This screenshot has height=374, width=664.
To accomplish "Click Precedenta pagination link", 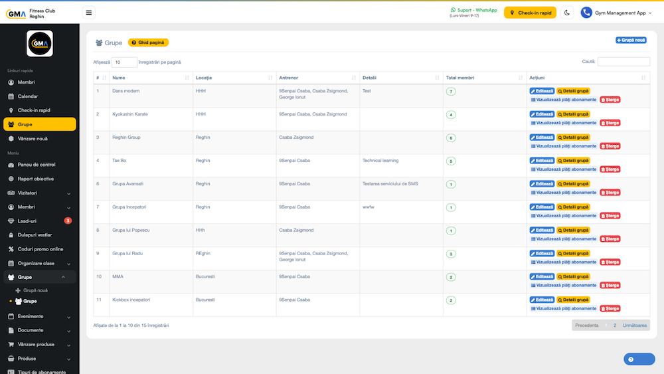I will [x=586, y=326].
